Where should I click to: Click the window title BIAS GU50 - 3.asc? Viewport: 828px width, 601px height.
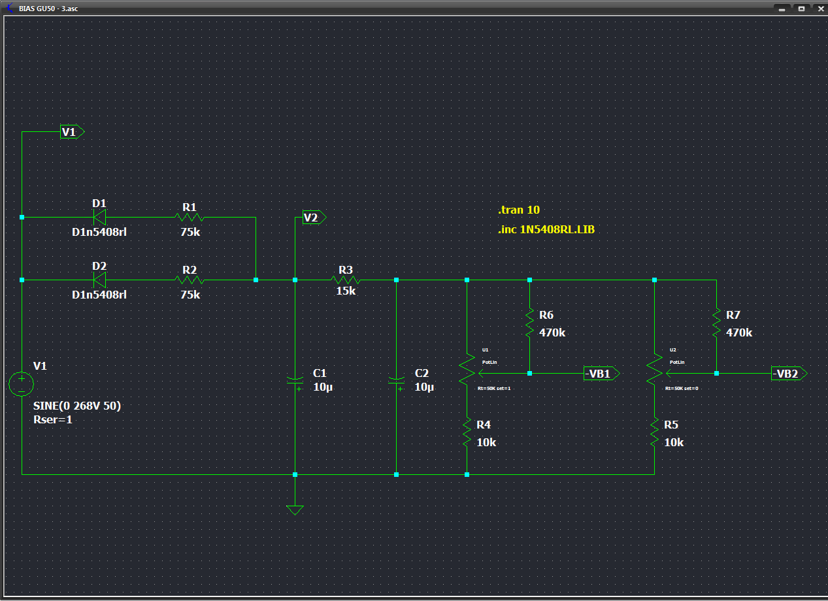tap(49, 8)
